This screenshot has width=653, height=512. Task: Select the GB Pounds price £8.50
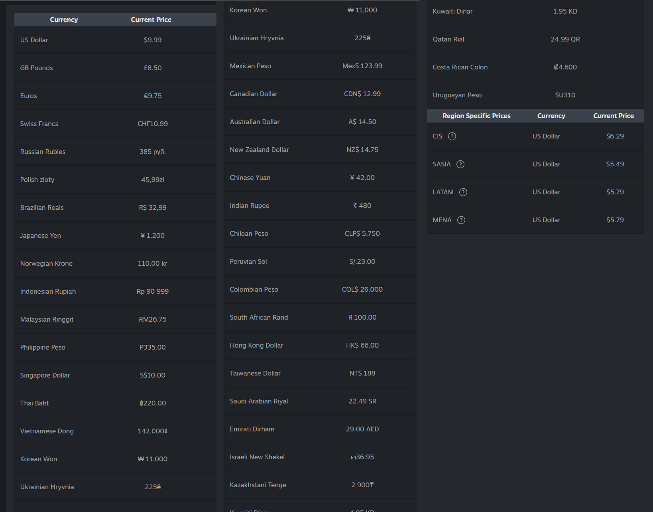point(153,68)
